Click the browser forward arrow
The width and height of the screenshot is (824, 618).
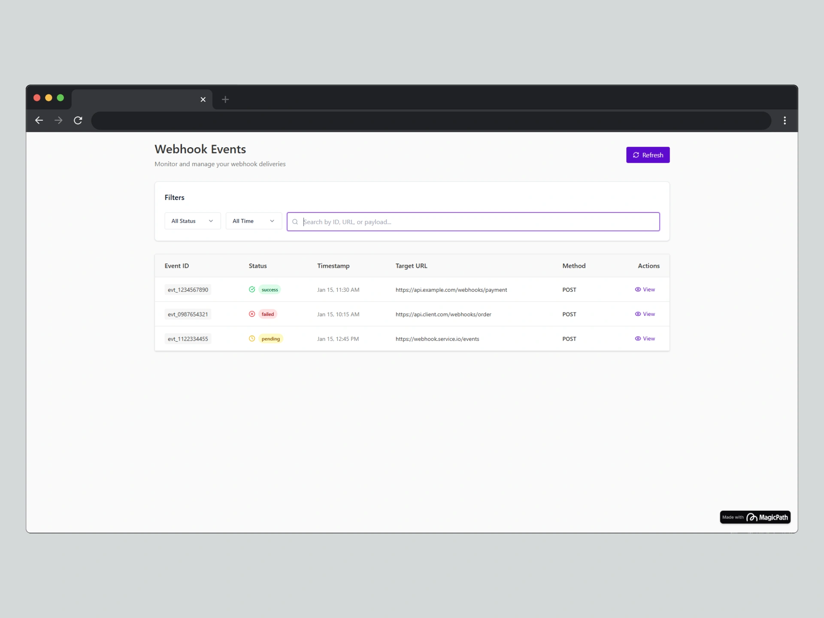(58, 121)
